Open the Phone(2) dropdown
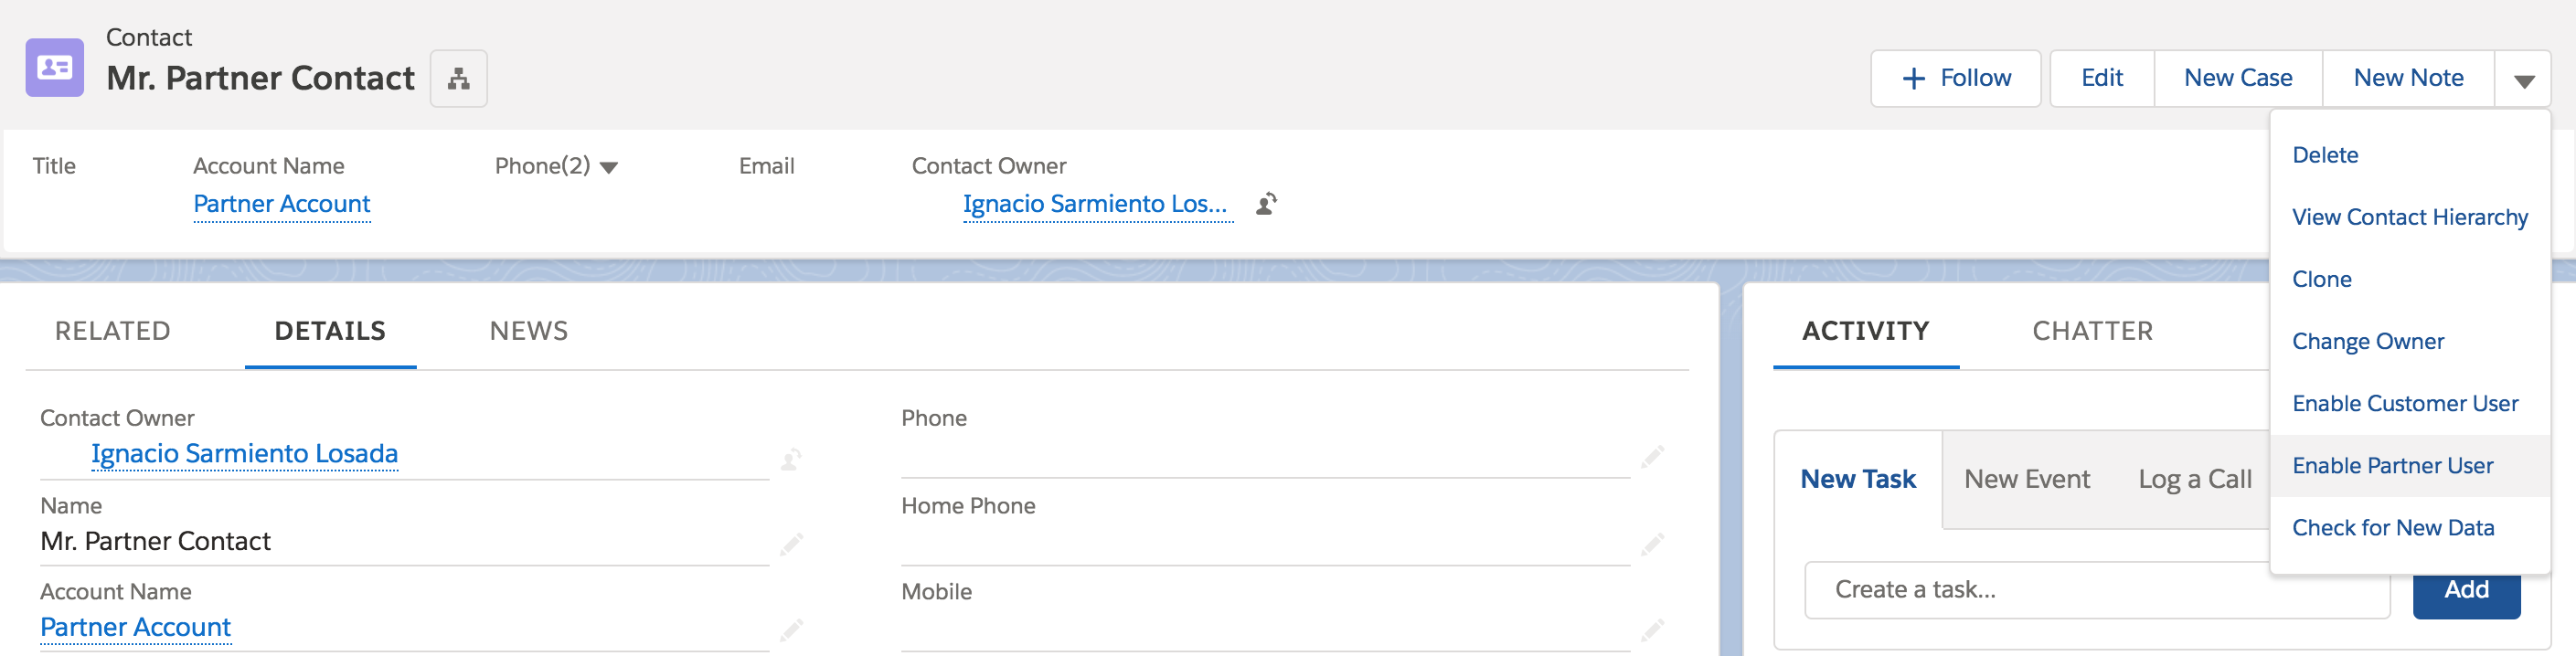 point(612,166)
